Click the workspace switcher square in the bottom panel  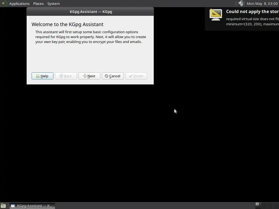(257, 204)
